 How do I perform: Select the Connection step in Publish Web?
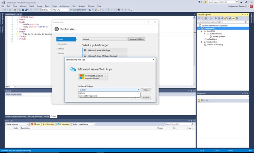(62, 44)
